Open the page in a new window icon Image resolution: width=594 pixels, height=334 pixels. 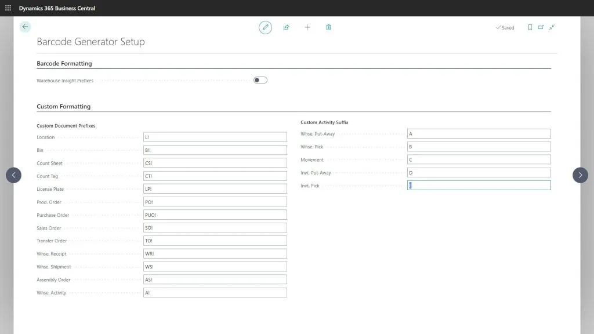[539, 27]
